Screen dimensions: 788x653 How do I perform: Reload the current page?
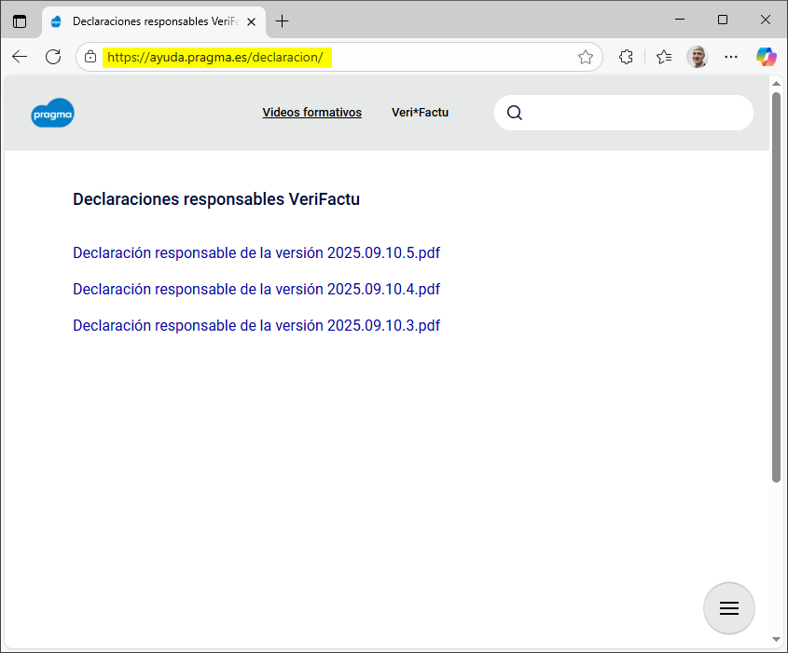[53, 57]
